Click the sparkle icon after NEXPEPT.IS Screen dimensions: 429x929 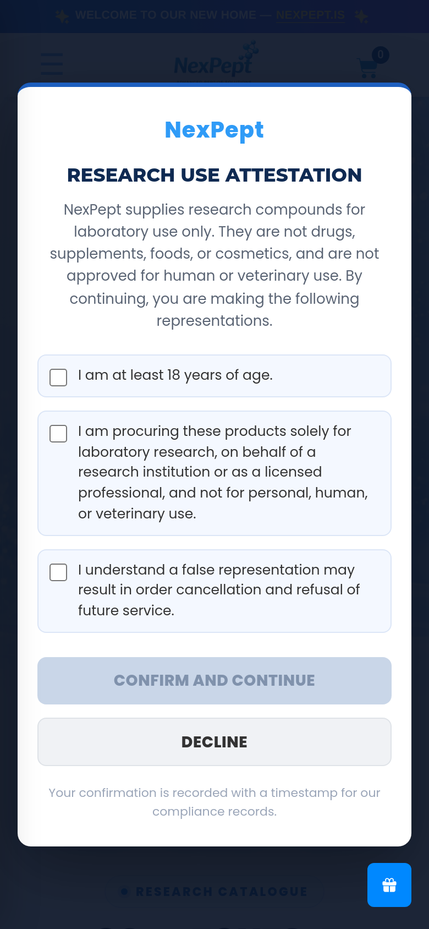point(361,17)
